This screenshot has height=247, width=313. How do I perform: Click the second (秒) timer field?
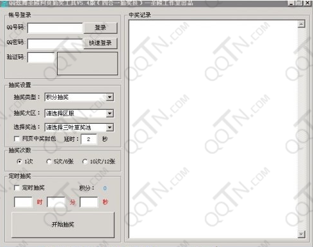pos(89,202)
